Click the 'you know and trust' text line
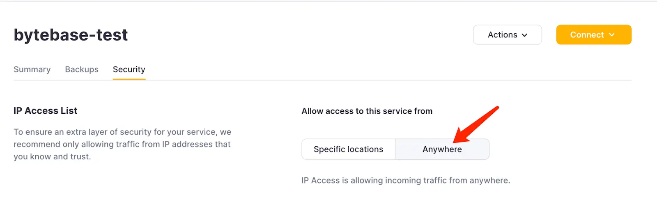This screenshot has height=209, width=657. [52, 156]
